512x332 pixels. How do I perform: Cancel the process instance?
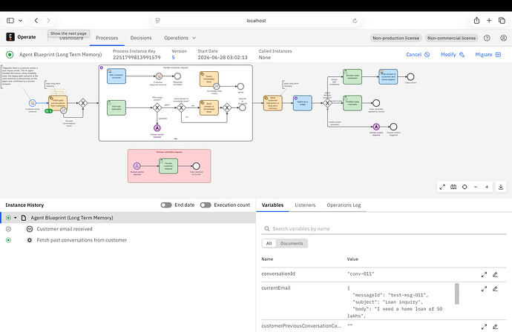point(418,54)
